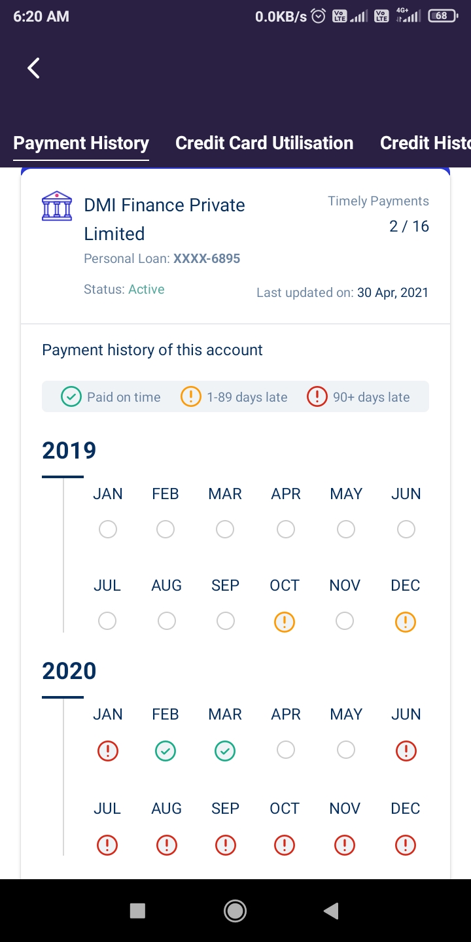Tap September 2020 red alert icon
This screenshot has height=942, width=471.
[225, 845]
